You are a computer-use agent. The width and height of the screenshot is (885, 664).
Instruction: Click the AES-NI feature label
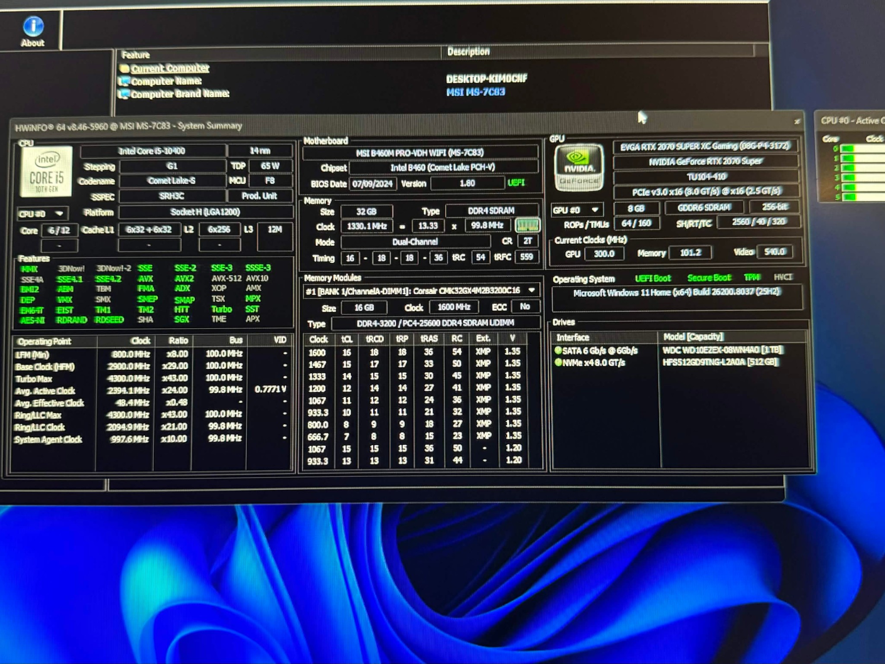(32, 320)
